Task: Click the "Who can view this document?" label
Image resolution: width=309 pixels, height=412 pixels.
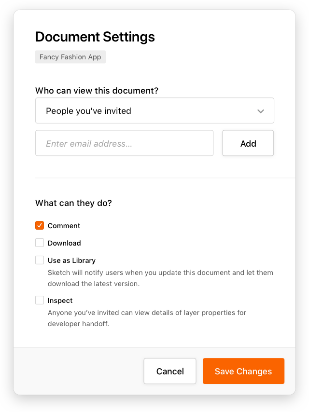Action: pos(97,90)
